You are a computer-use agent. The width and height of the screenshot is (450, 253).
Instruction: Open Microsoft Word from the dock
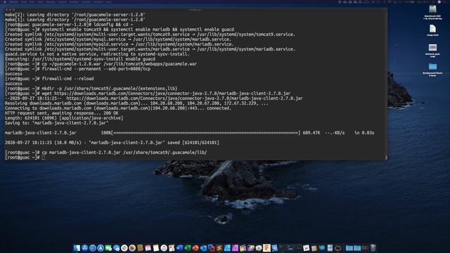tap(180, 248)
